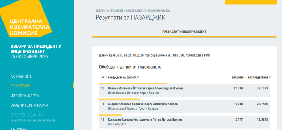This screenshot has width=282, height=130.
Task: Click ВЪЗРАЖДАНЕ party label
Action: pyautogui.click(x=117, y=124)
